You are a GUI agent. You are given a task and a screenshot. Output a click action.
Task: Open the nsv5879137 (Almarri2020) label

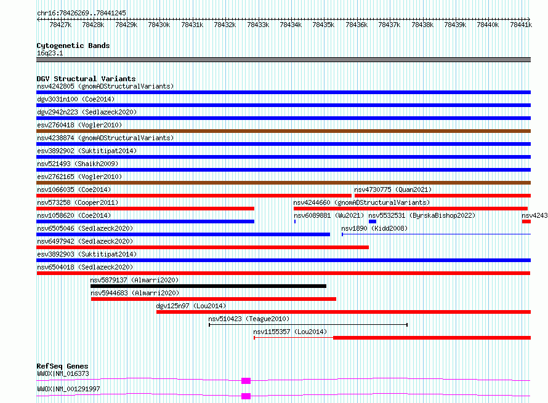pyautogui.click(x=134, y=280)
